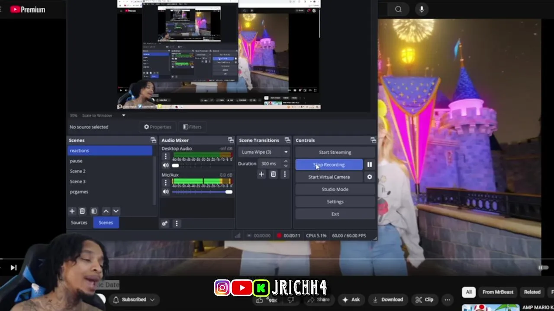Open audio mixer menu dots beside gear
Viewport: 554px width, 311px height.
tap(177, 223)
